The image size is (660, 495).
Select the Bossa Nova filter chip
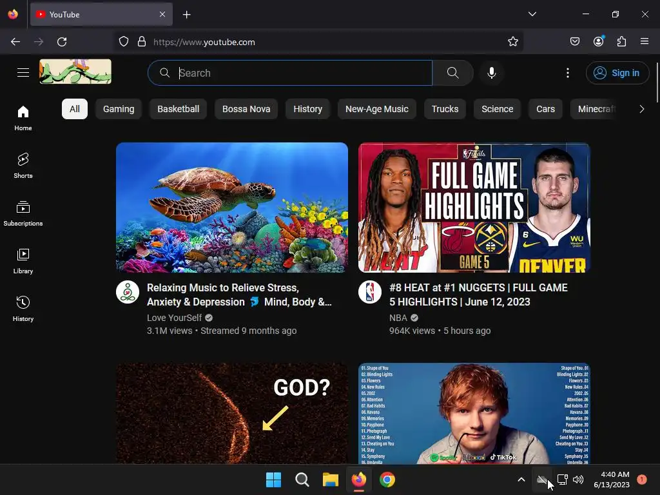[246, 109]
